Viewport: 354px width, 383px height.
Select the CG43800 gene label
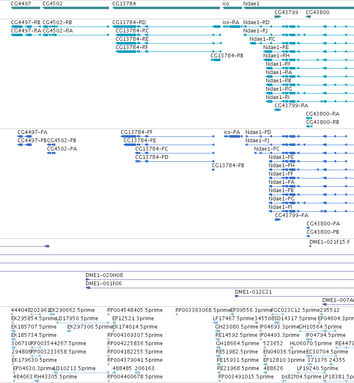coord(317,12)
